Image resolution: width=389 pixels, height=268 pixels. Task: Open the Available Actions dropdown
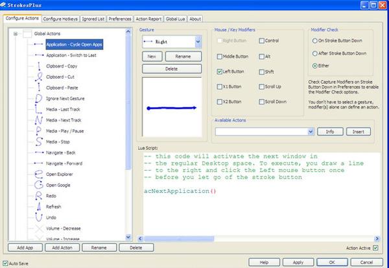311,132
